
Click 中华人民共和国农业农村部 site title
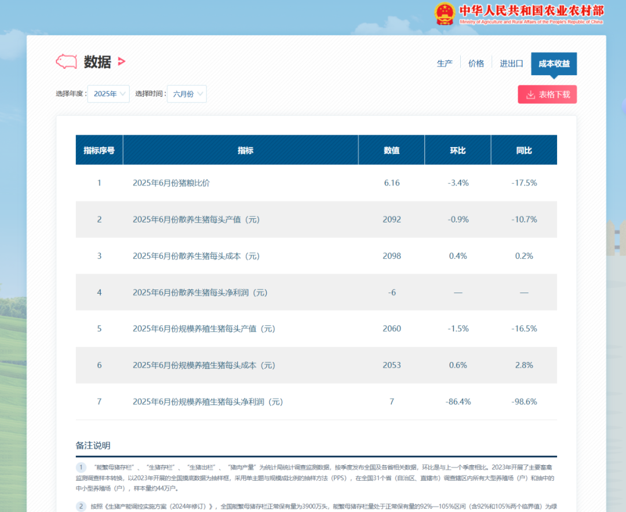click(x=532, y=11)
